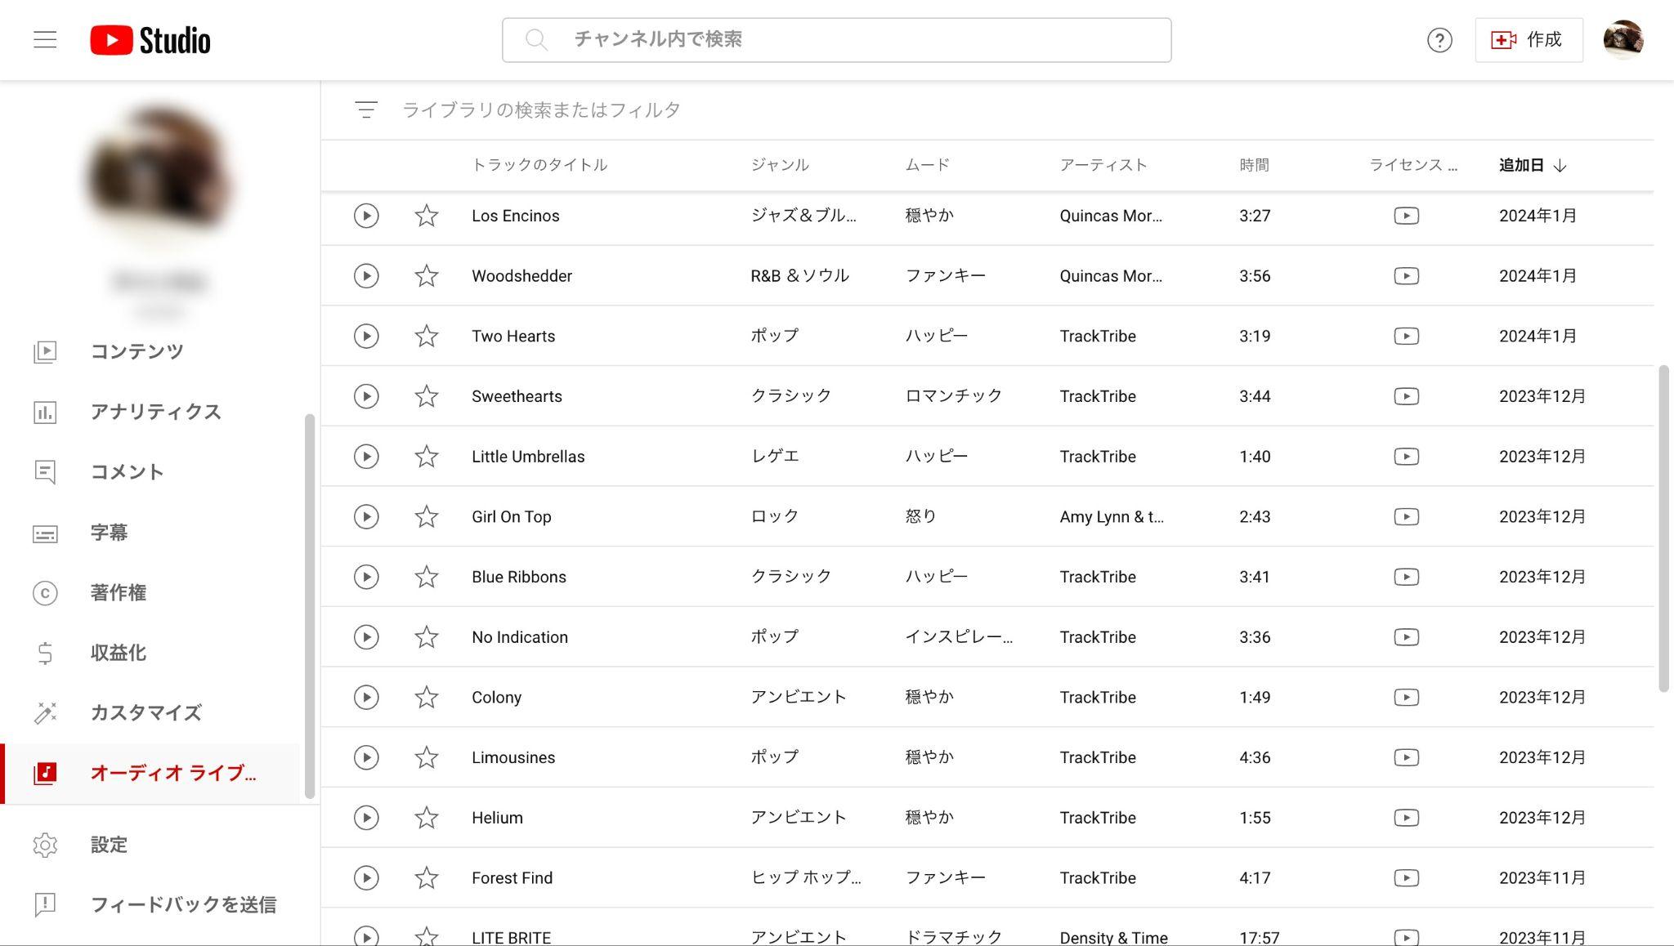Play the Forest Find track
Screen dimensions: 1674x946
tap(366, 878)
